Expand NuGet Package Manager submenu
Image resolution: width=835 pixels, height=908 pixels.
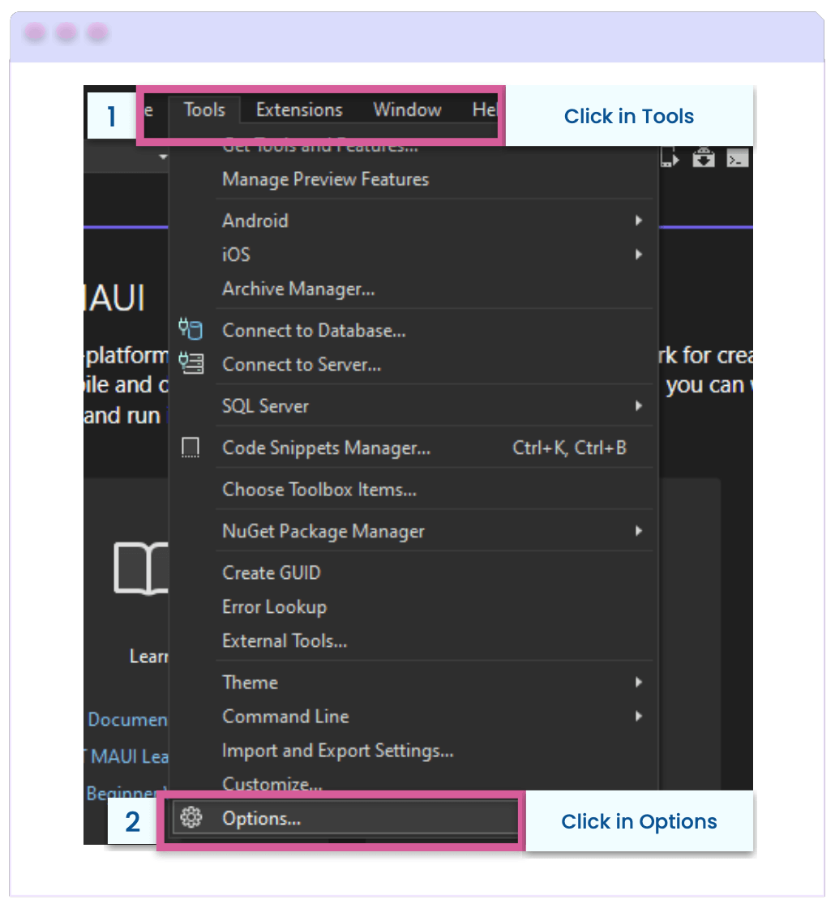pos(413,531)
